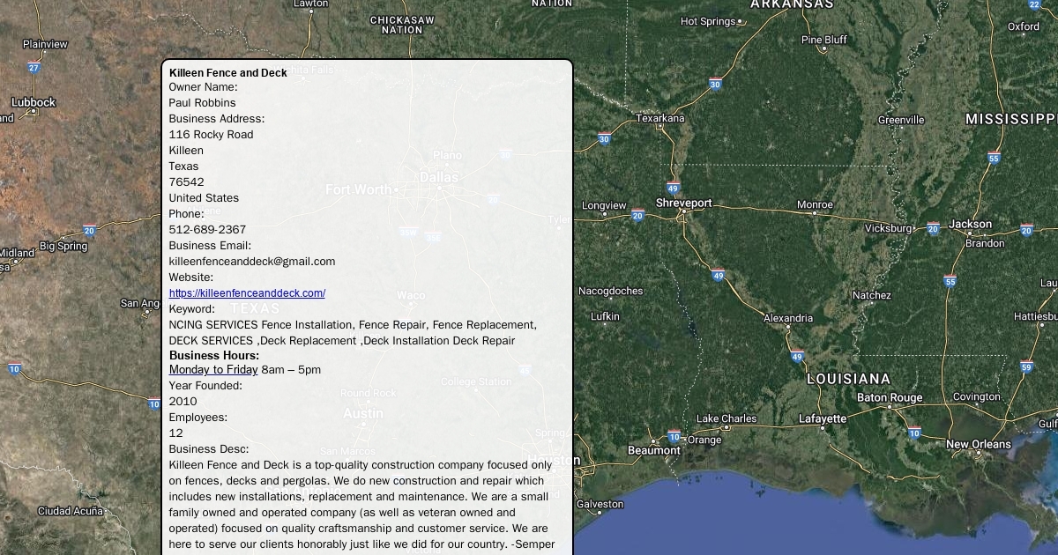Click the employees value 12
Image resolution: width=1058 pixels, height=555 pixels.
[x=176, y=433]
